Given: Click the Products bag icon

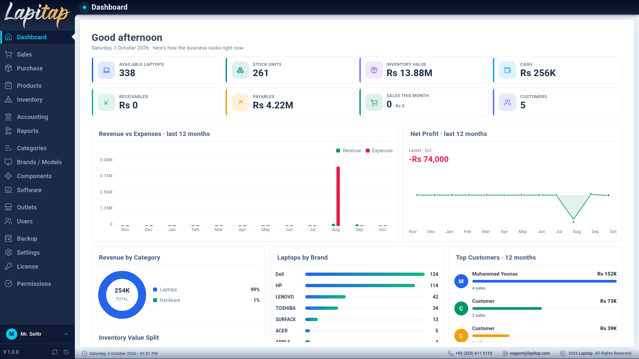Looking at the screenshot, I should (8, 85).
